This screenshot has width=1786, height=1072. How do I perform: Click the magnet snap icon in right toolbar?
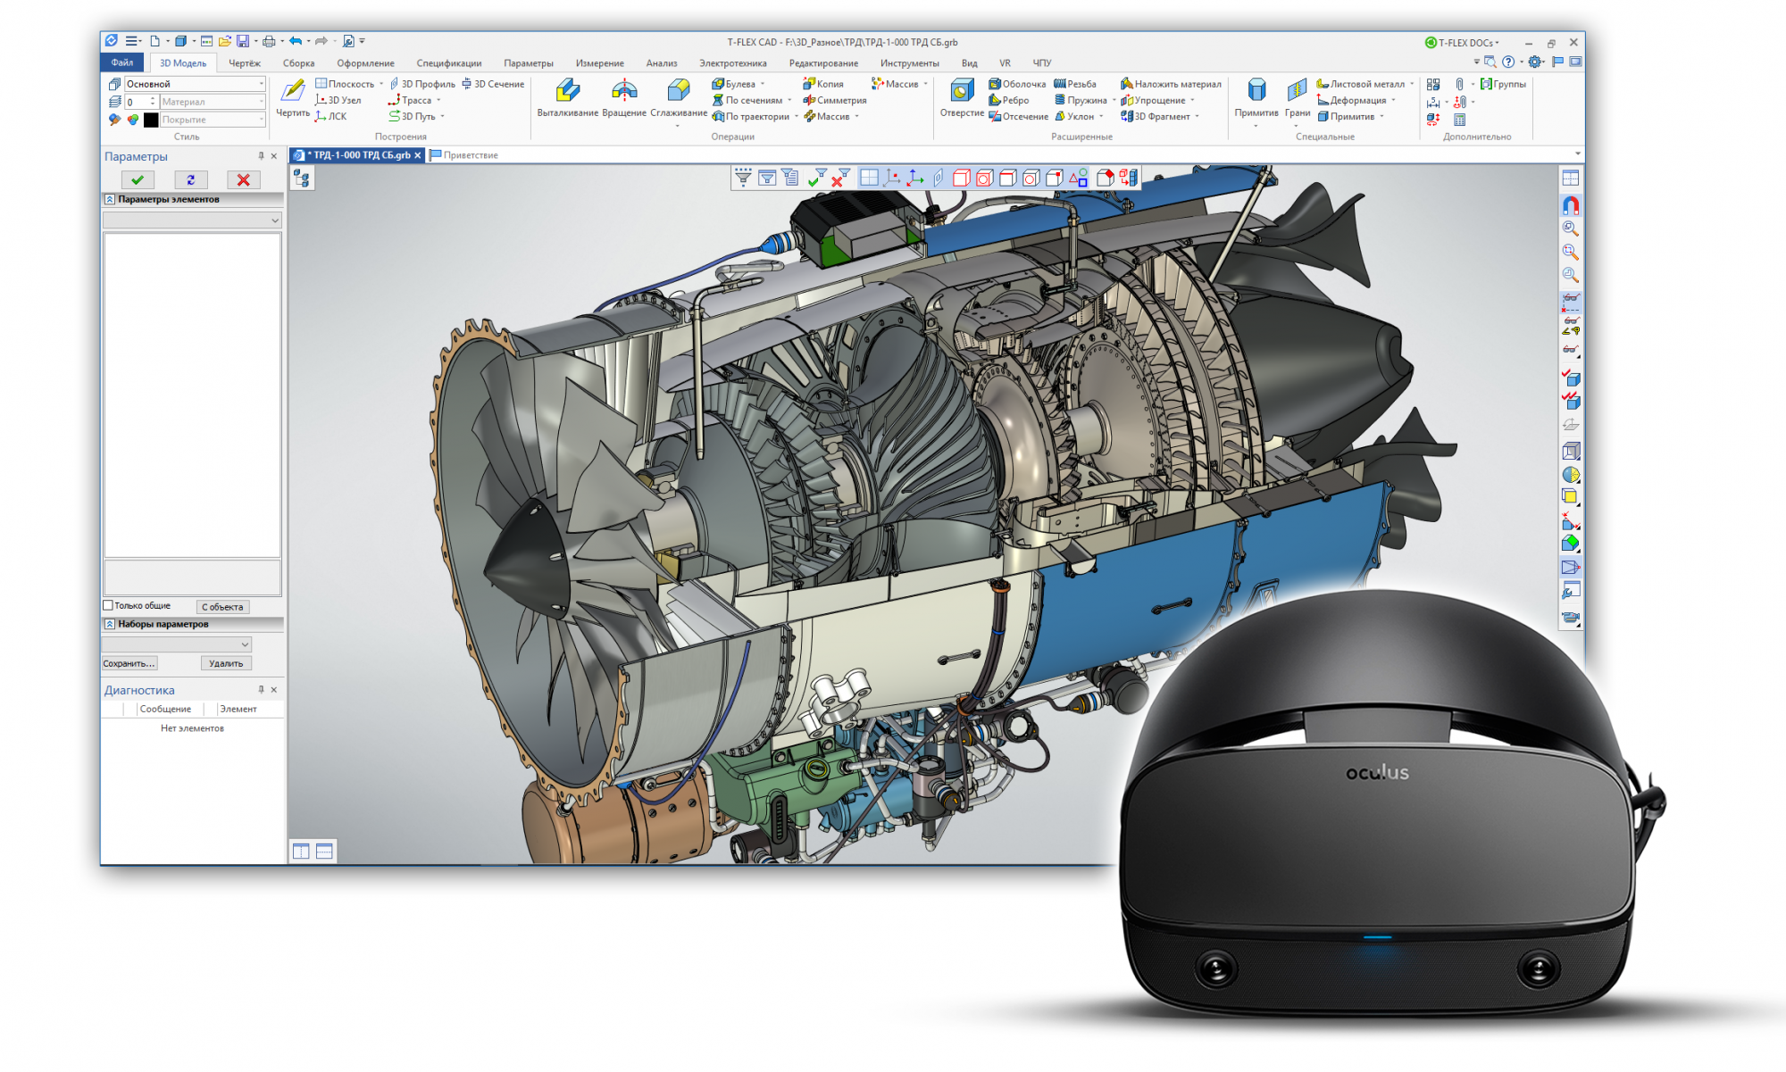tap(1571, 205)
